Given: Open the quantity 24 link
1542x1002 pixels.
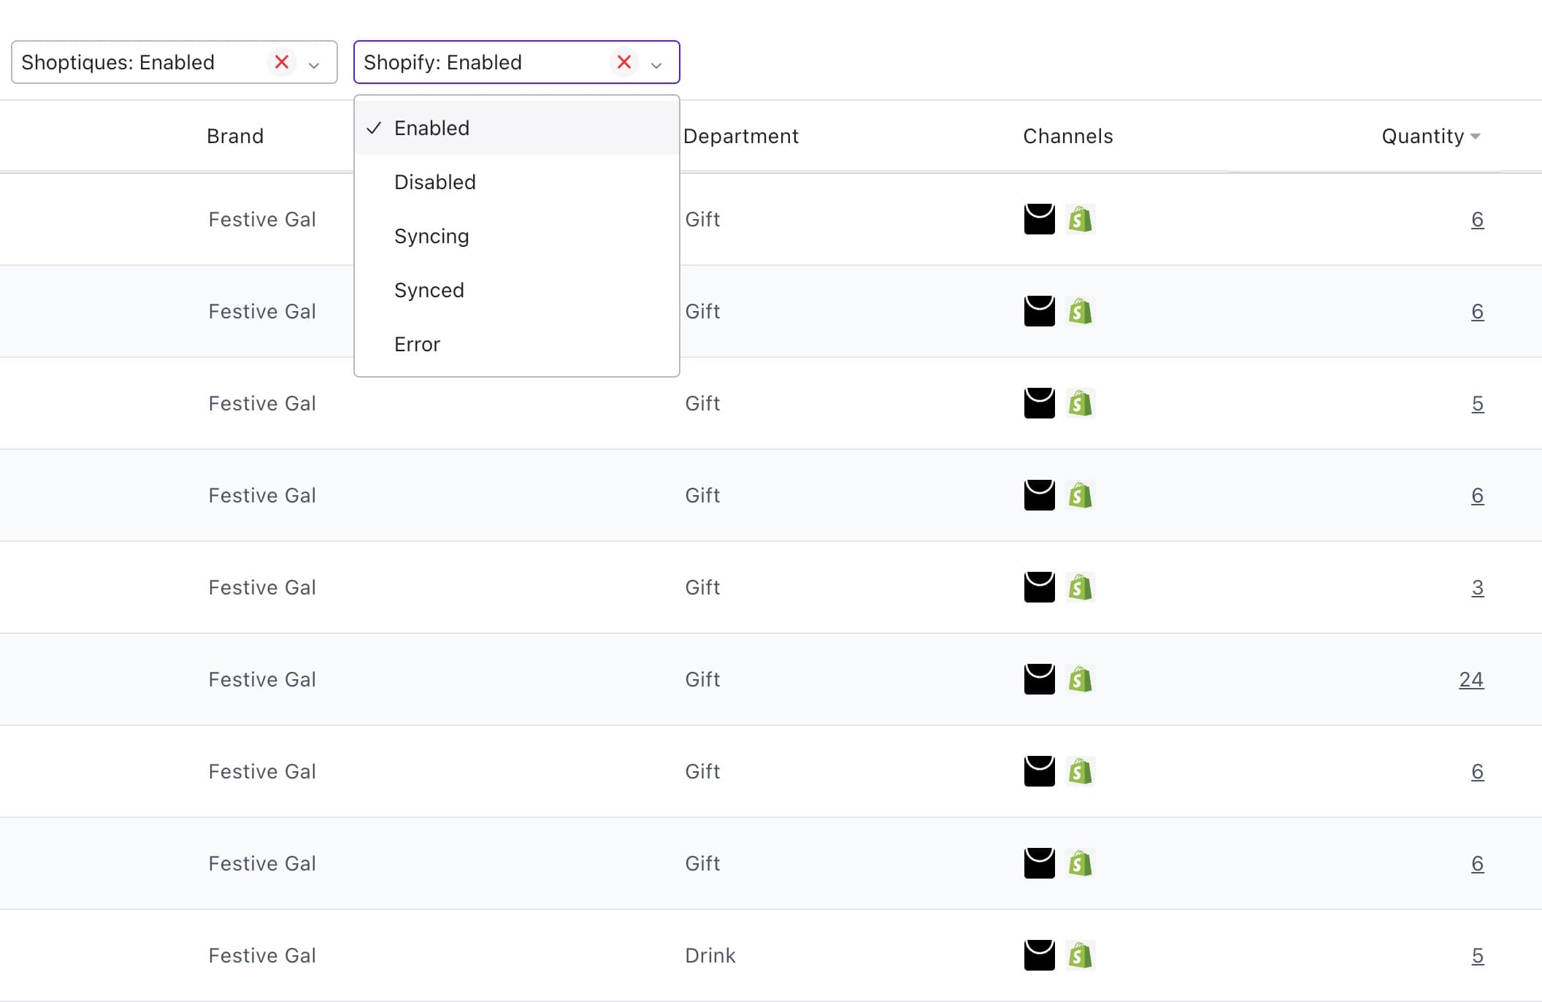Looking at the screenshot, I should 1471,679.
